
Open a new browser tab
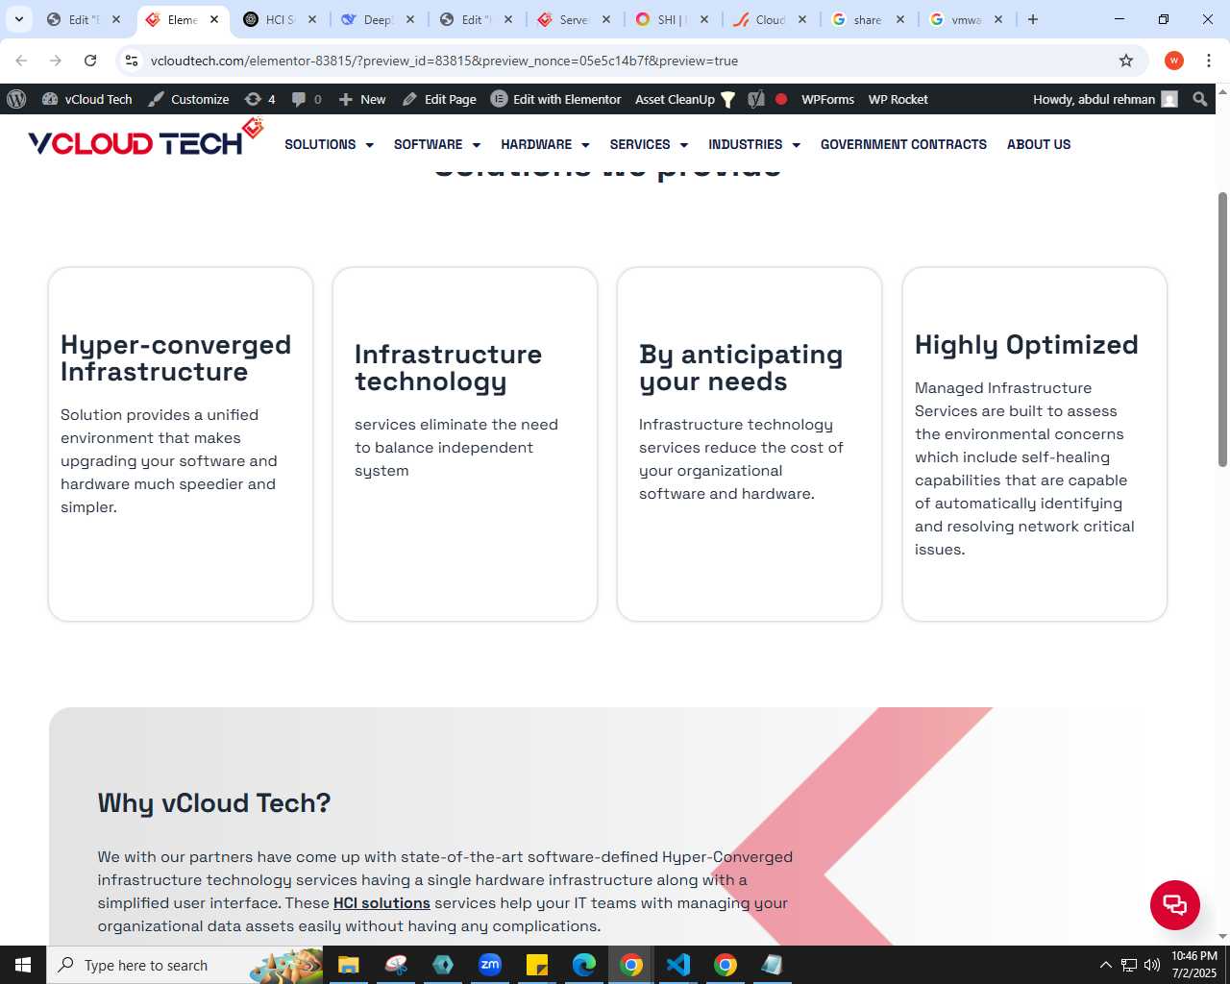point(1033,19)
